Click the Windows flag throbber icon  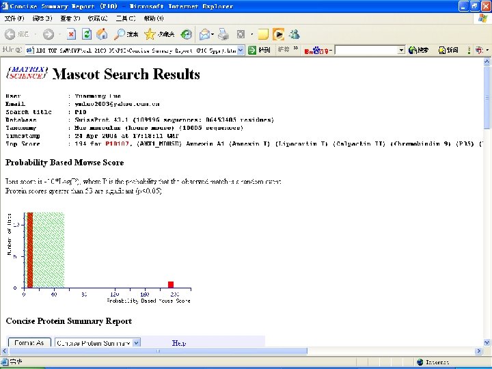pos(482,18)
